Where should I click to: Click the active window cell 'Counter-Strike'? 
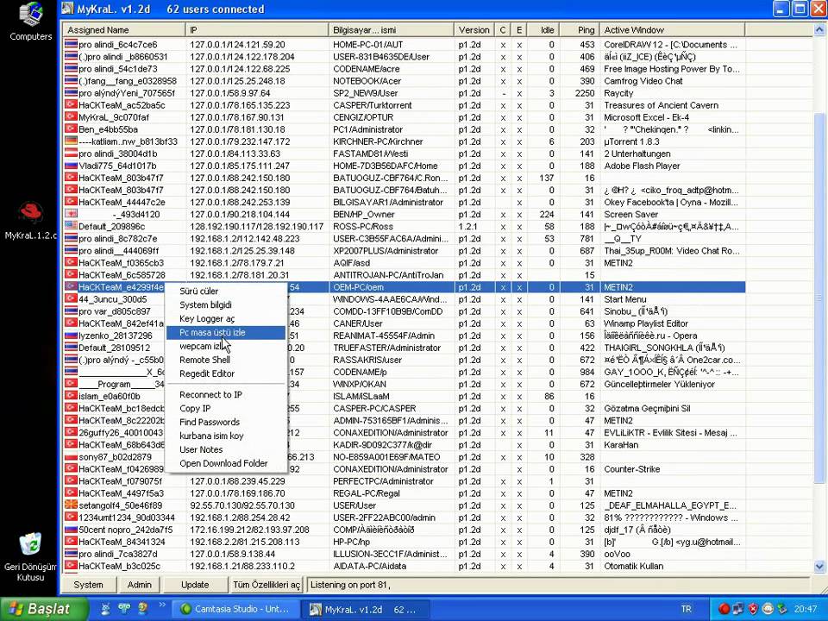(x=632, y=469)
